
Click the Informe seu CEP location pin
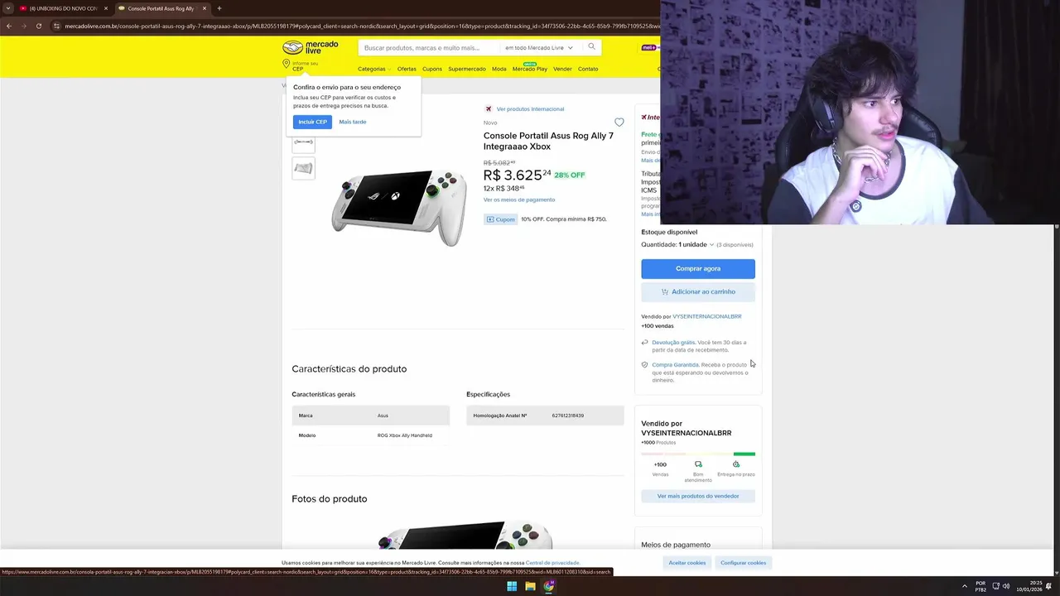point(287,65)
